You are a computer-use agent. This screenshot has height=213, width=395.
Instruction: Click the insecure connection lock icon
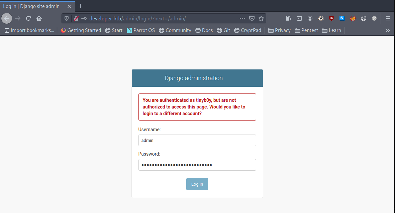76,18
